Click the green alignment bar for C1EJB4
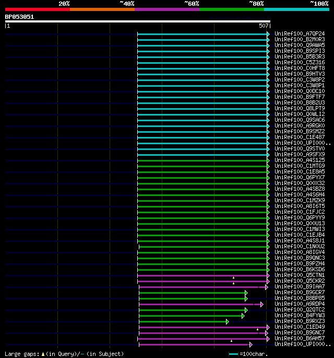 pos(202,235)
